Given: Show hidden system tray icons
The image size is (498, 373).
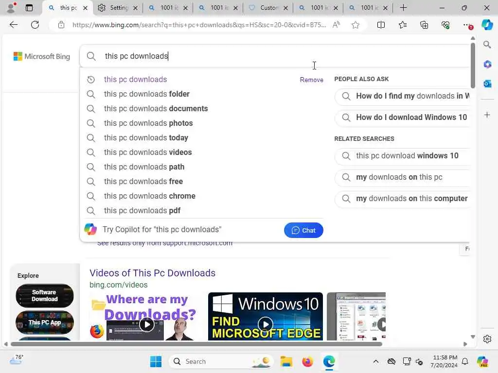Looking at the screenshot, I should [376, 361].
